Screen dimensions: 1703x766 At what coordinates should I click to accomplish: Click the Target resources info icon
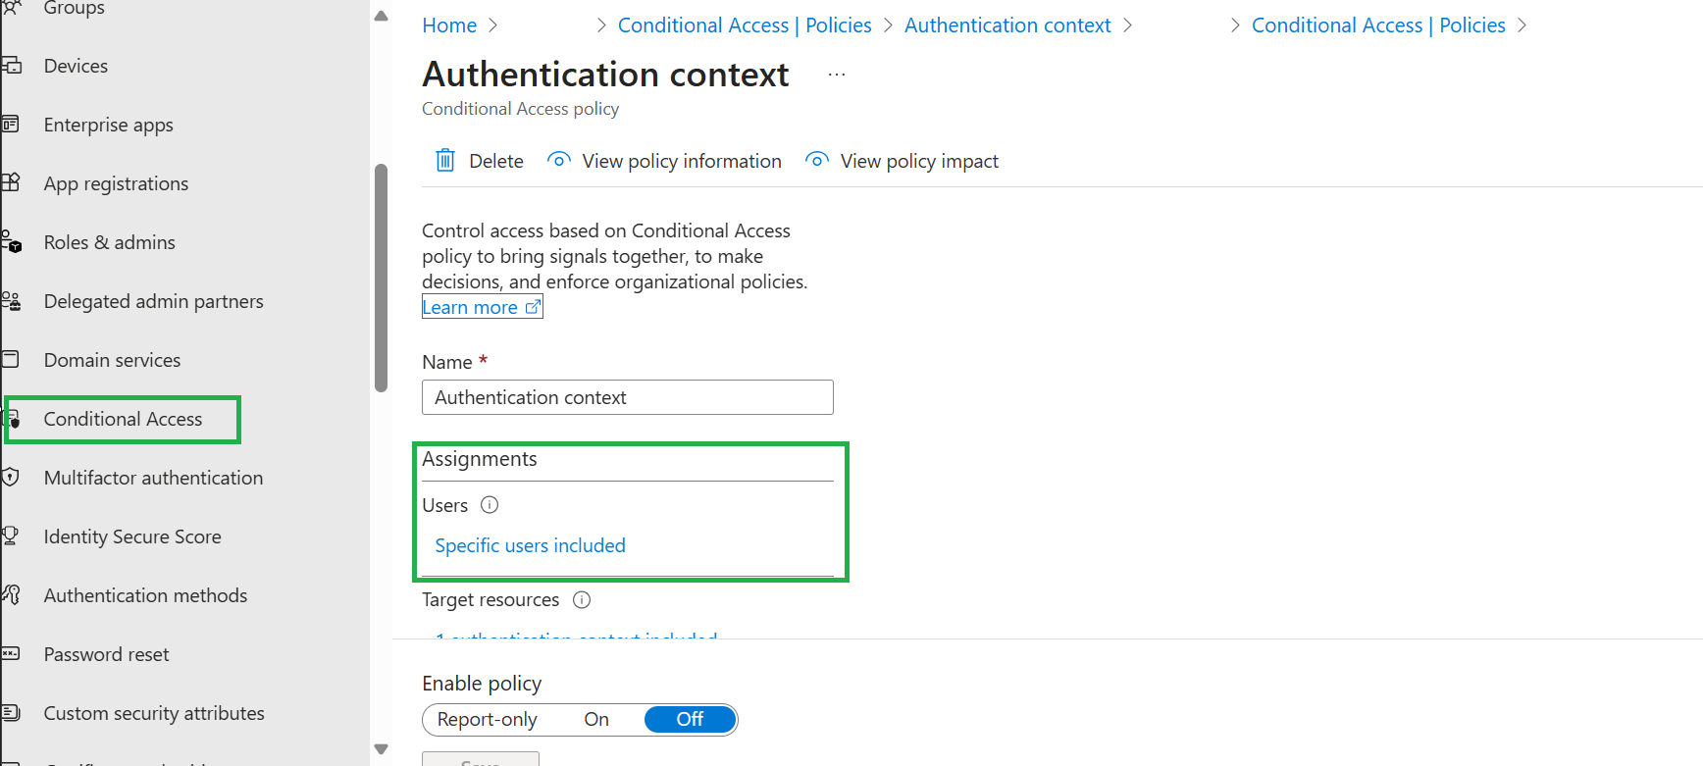pyautogui.click(x=582, y=599)
